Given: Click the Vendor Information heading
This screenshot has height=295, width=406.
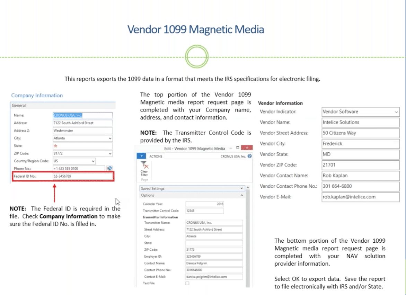Looking at the screenshot, I should (280, 103).
